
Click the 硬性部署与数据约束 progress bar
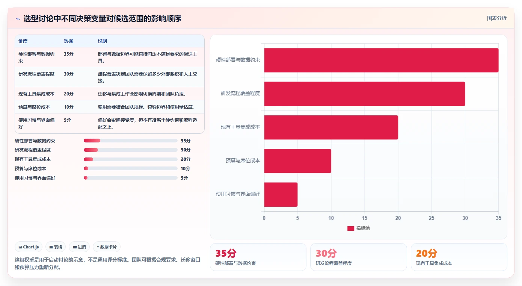(130, 141)
